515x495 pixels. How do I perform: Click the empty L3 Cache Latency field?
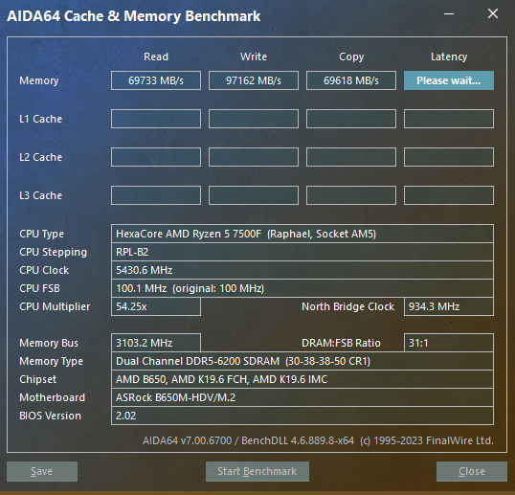pos(449,195)
